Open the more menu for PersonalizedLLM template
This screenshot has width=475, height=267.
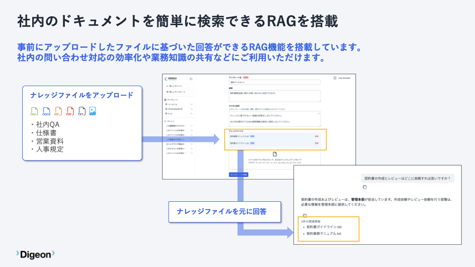tap(191, 109)
